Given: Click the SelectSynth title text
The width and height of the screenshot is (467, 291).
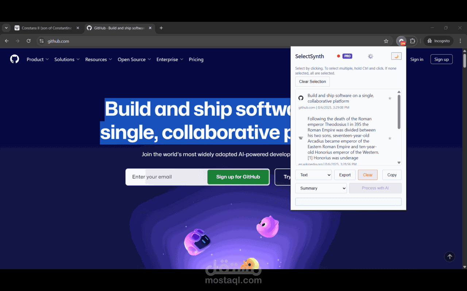Looking at the screenshot, I should (309, 56).
